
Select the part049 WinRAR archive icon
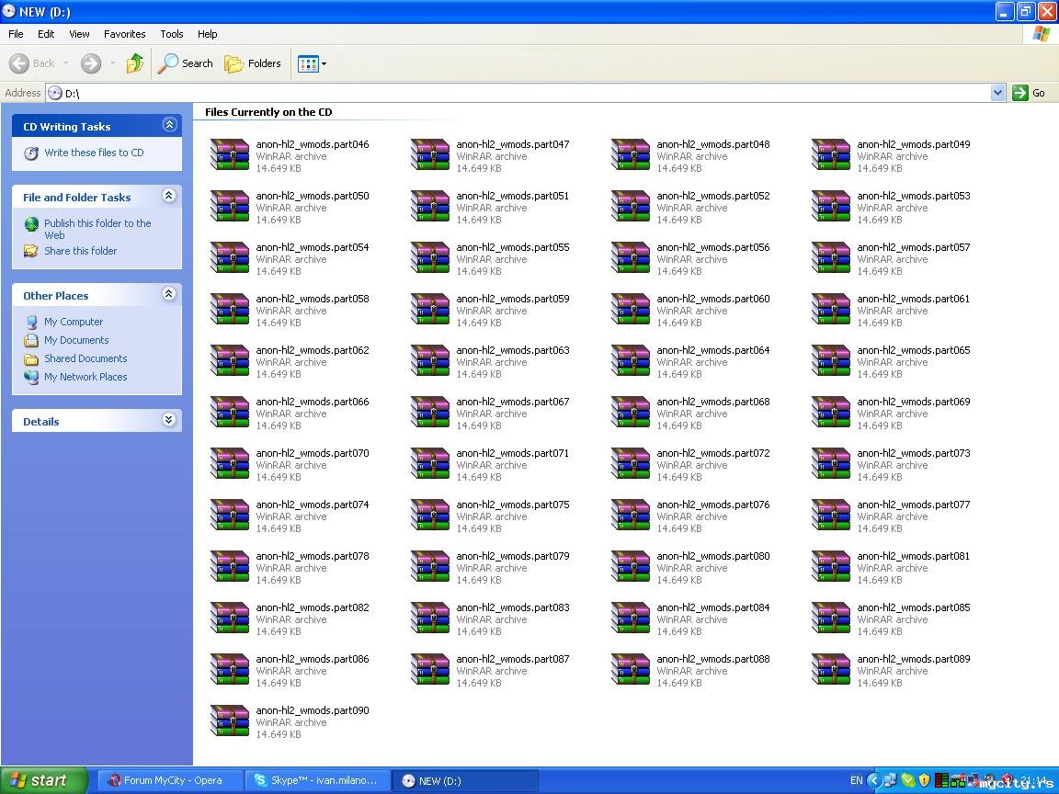(831, 154)
